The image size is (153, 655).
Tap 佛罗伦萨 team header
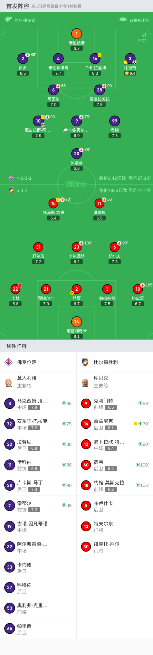click(x=38, y=362)
